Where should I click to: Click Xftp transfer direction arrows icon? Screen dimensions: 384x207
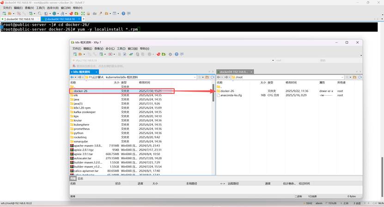pos(131,54)
